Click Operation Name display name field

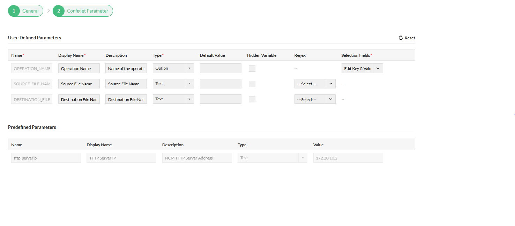coord(79,69)
